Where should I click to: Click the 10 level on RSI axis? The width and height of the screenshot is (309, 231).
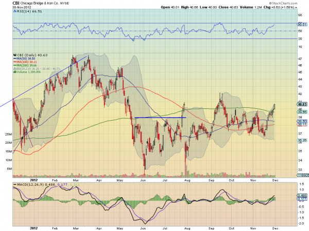coord(300,47)
